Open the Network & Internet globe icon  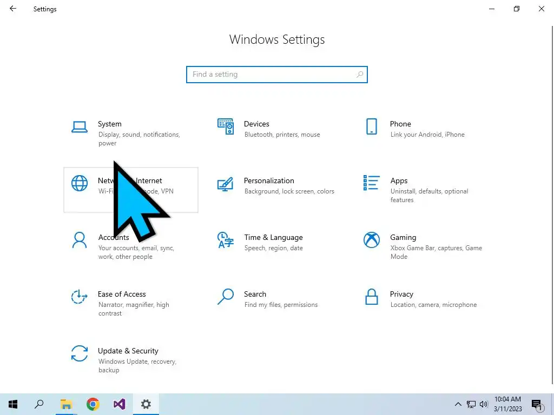coord(80,183)
